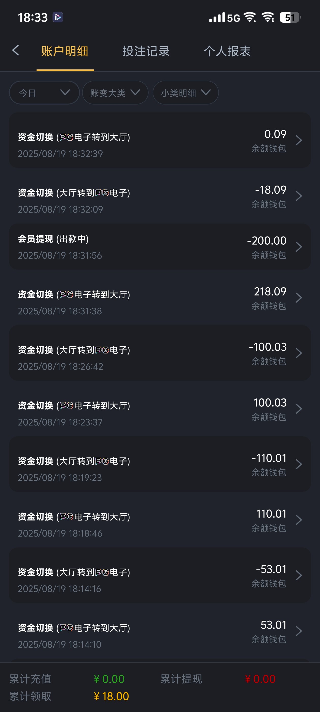The image size is (320, 712).
Task: Switch to the 个人报表 tab
Action: pos(227,51)
